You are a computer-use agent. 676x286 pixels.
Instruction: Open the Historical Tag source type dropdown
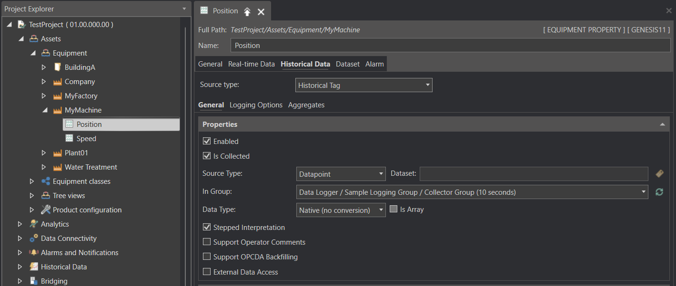(363, 86)
